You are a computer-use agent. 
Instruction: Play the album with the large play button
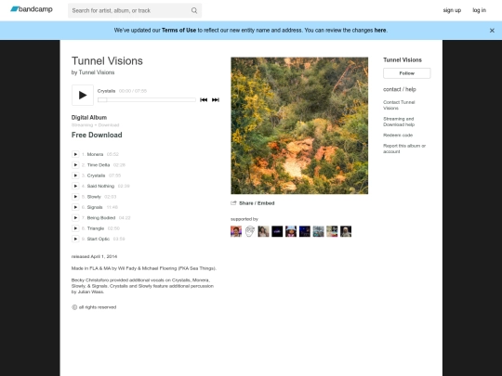pos(83,95)
